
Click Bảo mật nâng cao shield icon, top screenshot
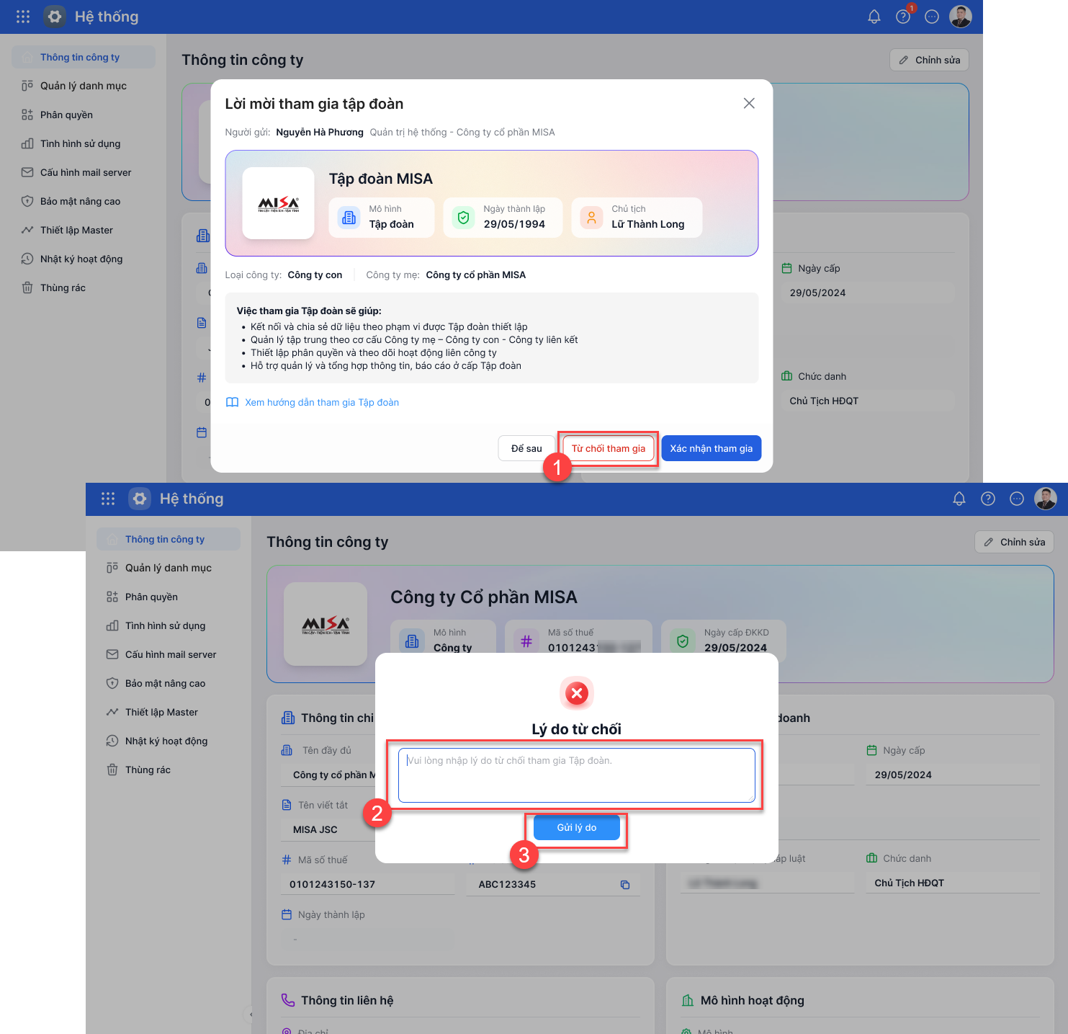[27, 201]
